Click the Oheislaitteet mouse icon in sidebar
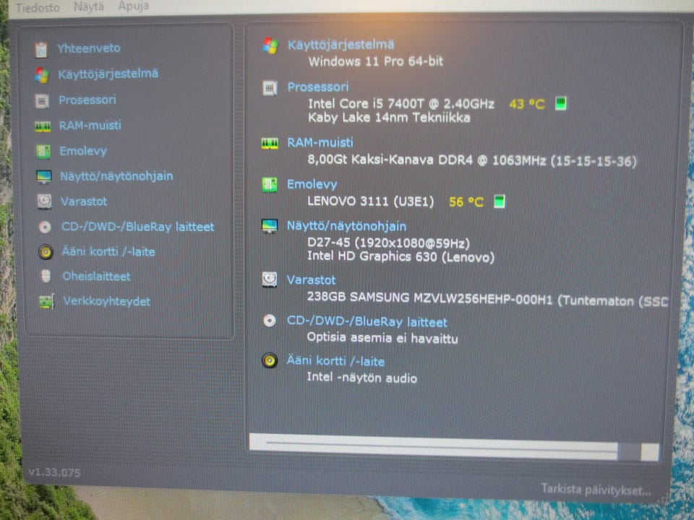 [x=46, y=276]
